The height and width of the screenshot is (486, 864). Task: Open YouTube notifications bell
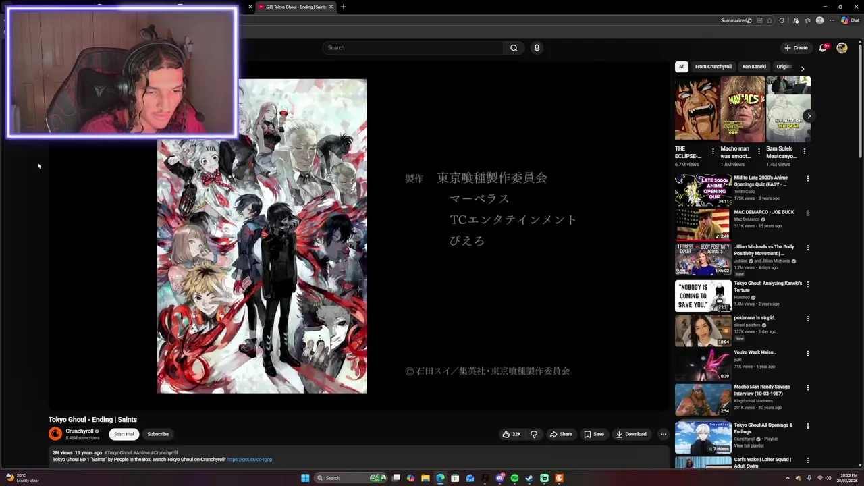pos(823,48)
